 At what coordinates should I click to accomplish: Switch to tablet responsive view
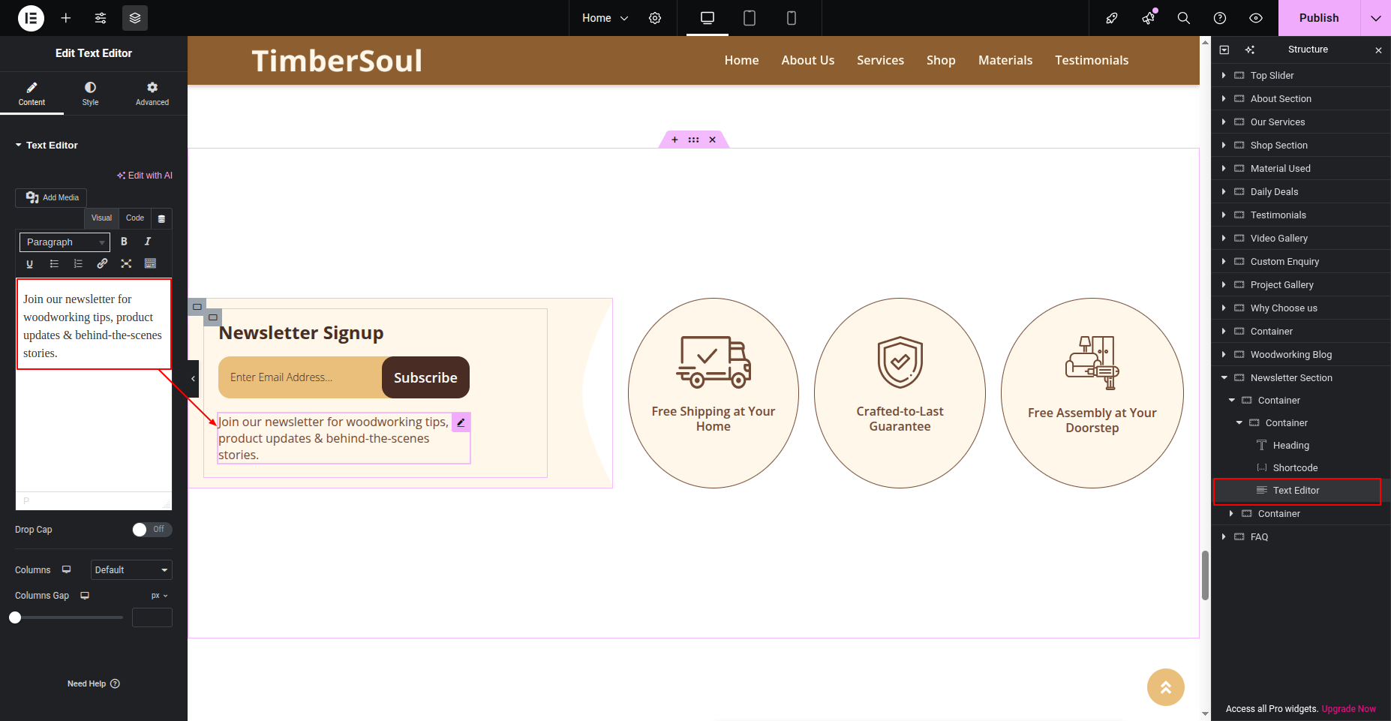coord(749,18)
